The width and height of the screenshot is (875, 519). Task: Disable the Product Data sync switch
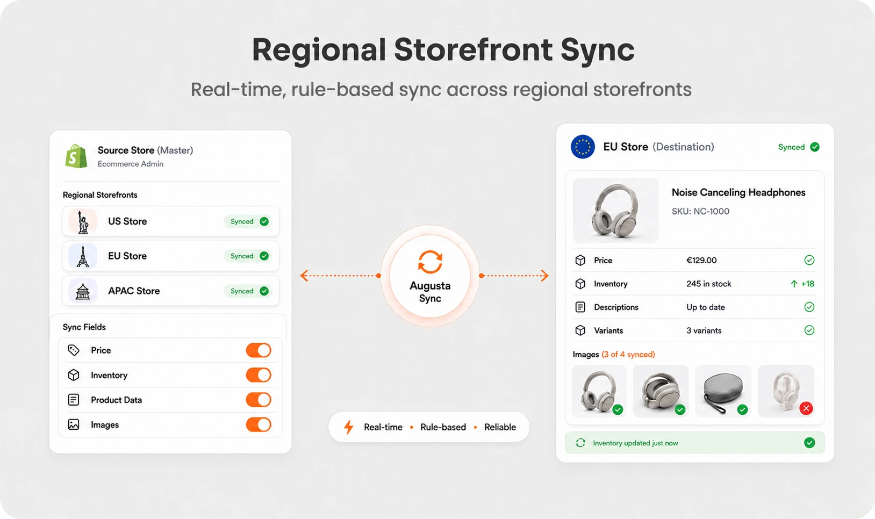(x=259, y=400)
